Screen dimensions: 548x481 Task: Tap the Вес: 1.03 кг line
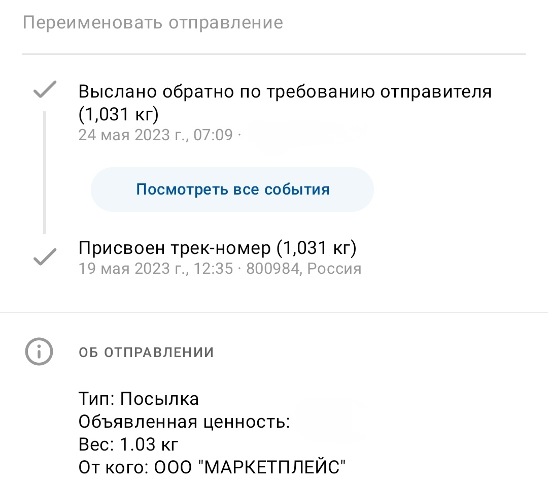(128, 444)
